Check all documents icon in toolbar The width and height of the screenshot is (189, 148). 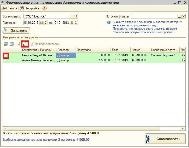click(x=6, y=44)
